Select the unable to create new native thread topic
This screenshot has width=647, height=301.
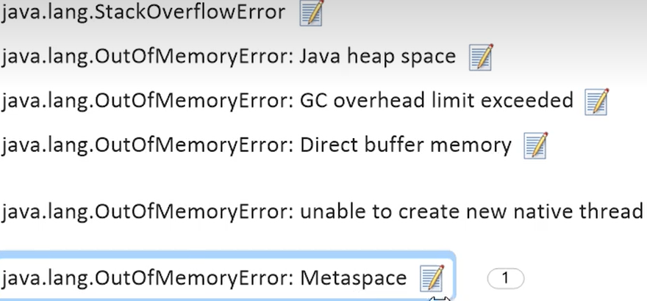coord(322,211)
